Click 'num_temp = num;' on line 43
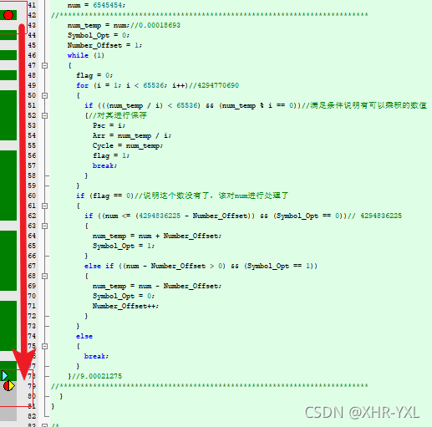 99,25
